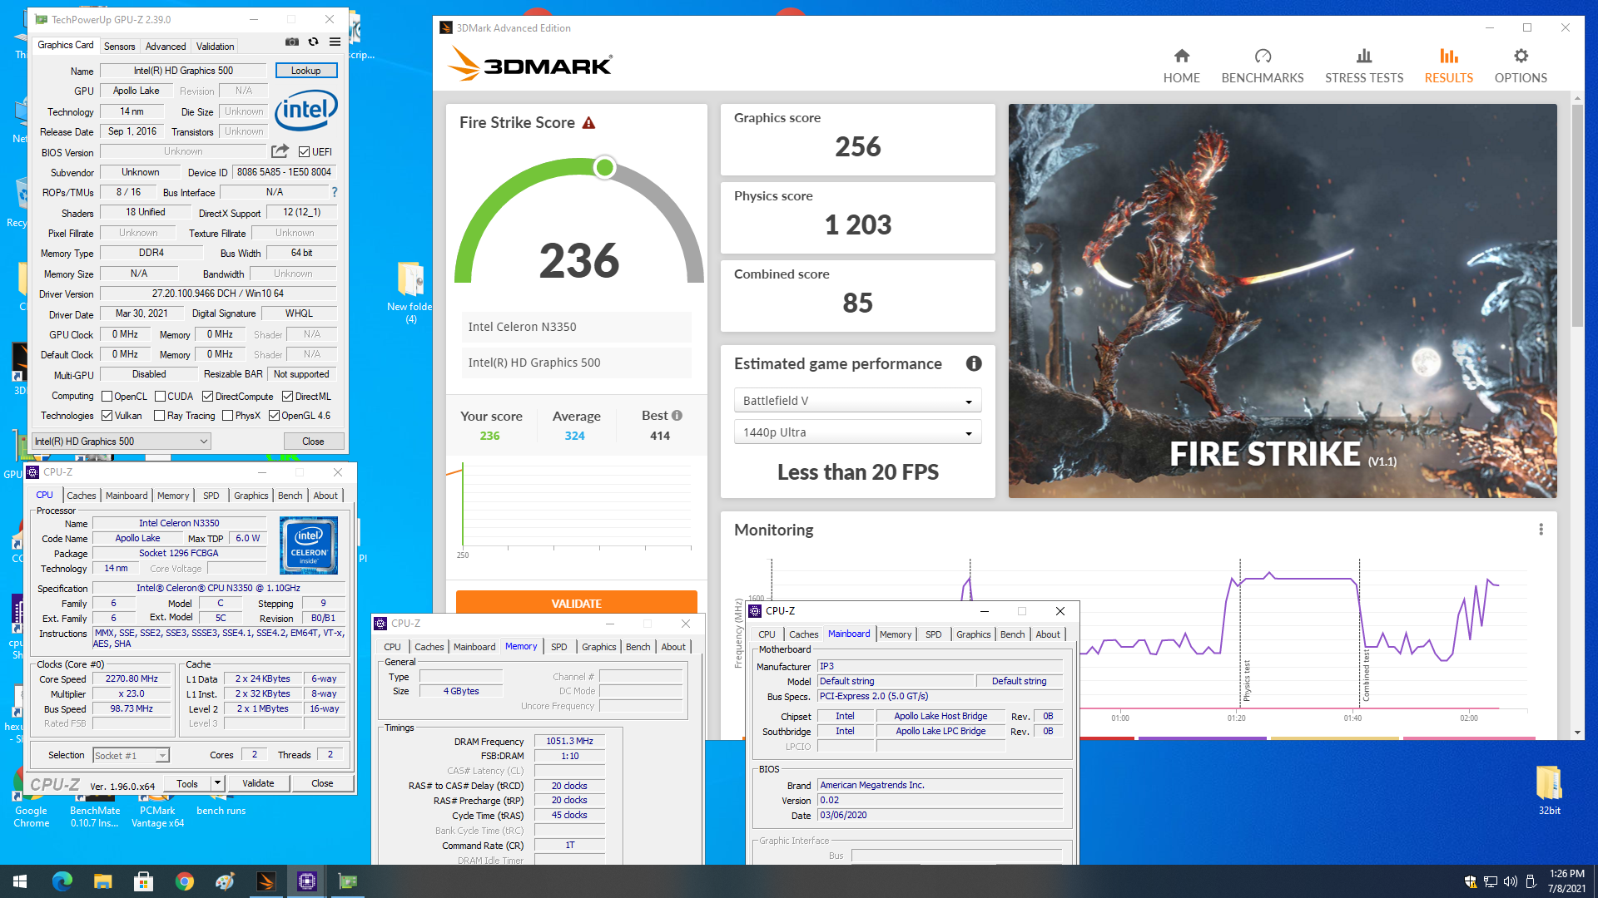This screenshot has height=898, width=1598.
Task: Go to STRESS TESTS in 3DMark
Action: click(1364, 66)
